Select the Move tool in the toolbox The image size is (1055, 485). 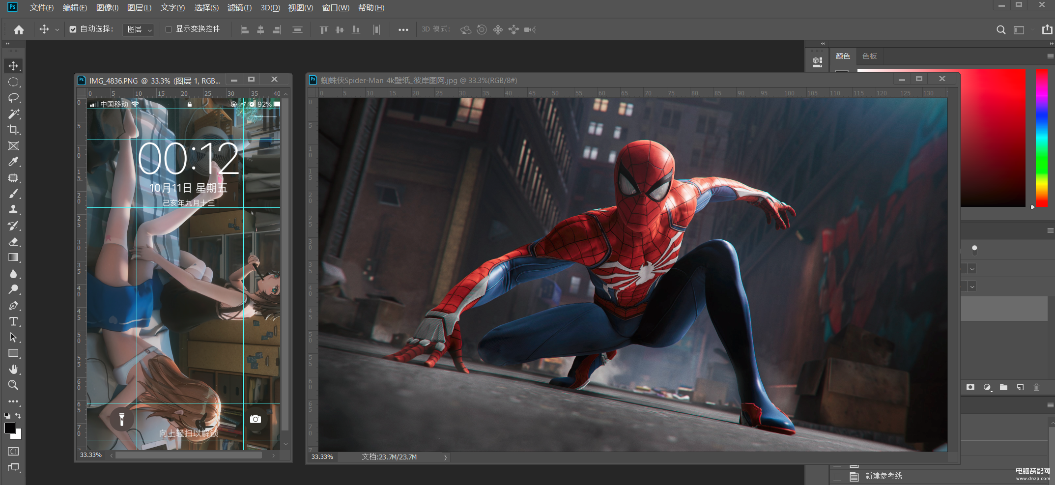(x=13, y=66)
